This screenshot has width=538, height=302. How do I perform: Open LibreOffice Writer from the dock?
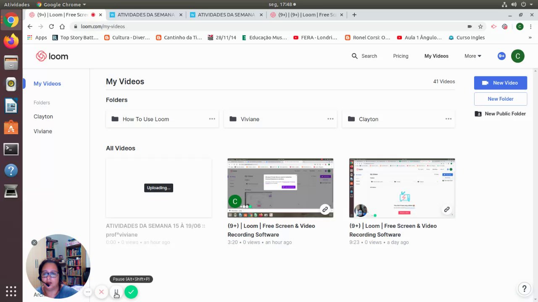[x=11, y=106]
